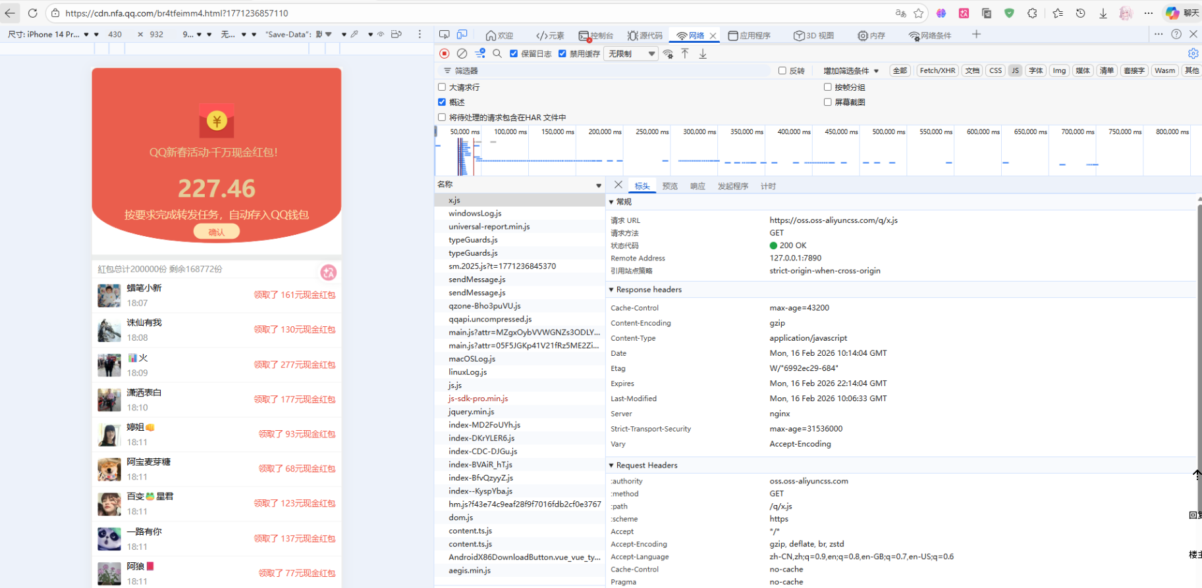Open the network search magnifier

[497, 53]
